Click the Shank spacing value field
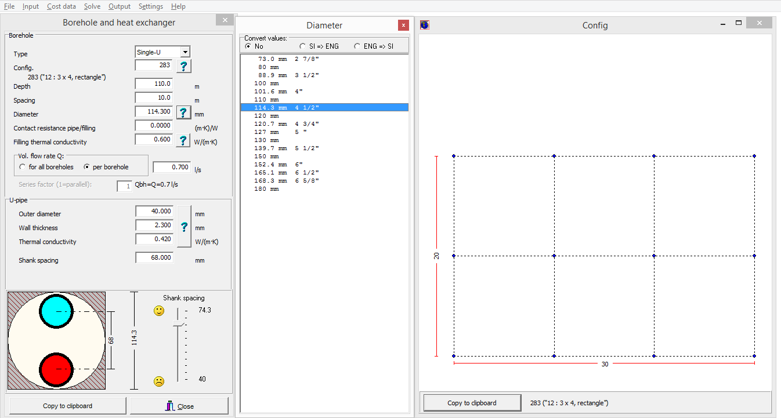 tap(154, 257)
